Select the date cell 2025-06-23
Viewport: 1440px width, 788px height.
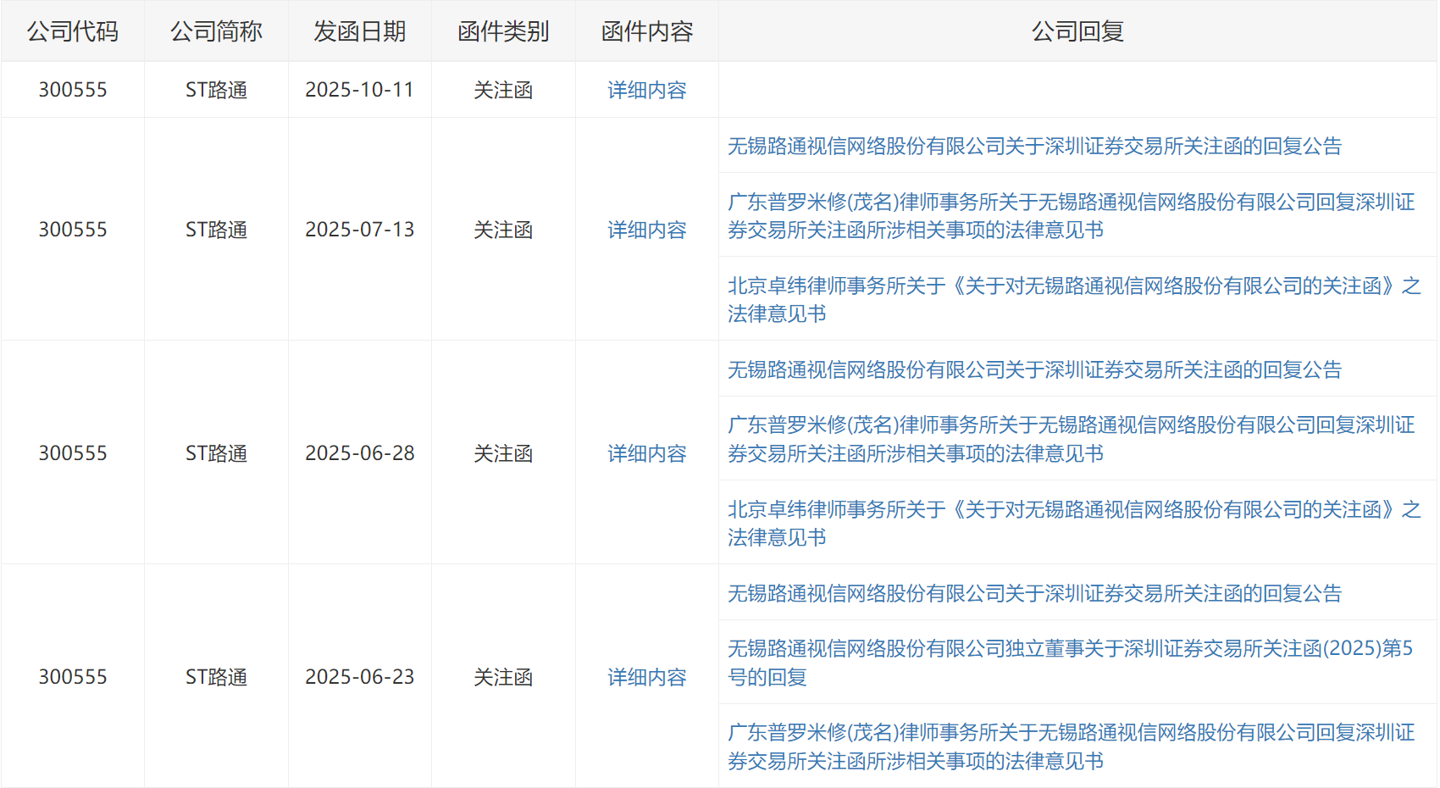pyautogui.click(x=360, y=677)
